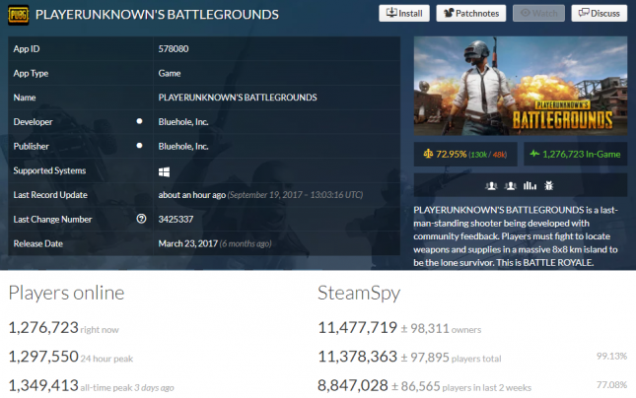Screen dimensions: 636x398
Task: Open the Patchnotes button
Action: [471, 14]
